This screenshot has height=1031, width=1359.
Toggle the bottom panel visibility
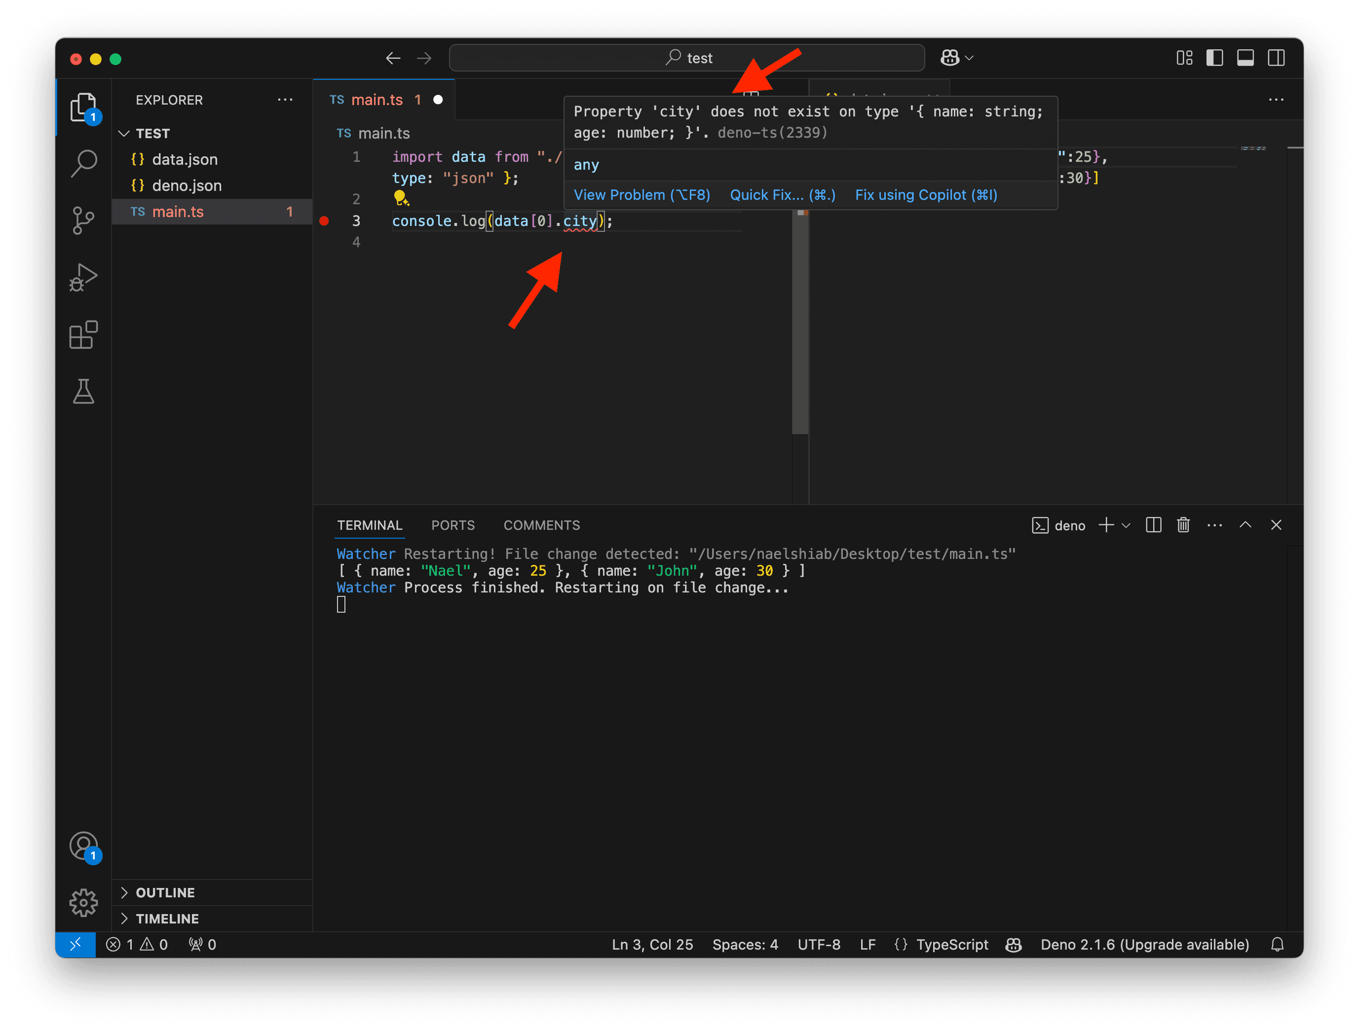(x=1246, y=58)
